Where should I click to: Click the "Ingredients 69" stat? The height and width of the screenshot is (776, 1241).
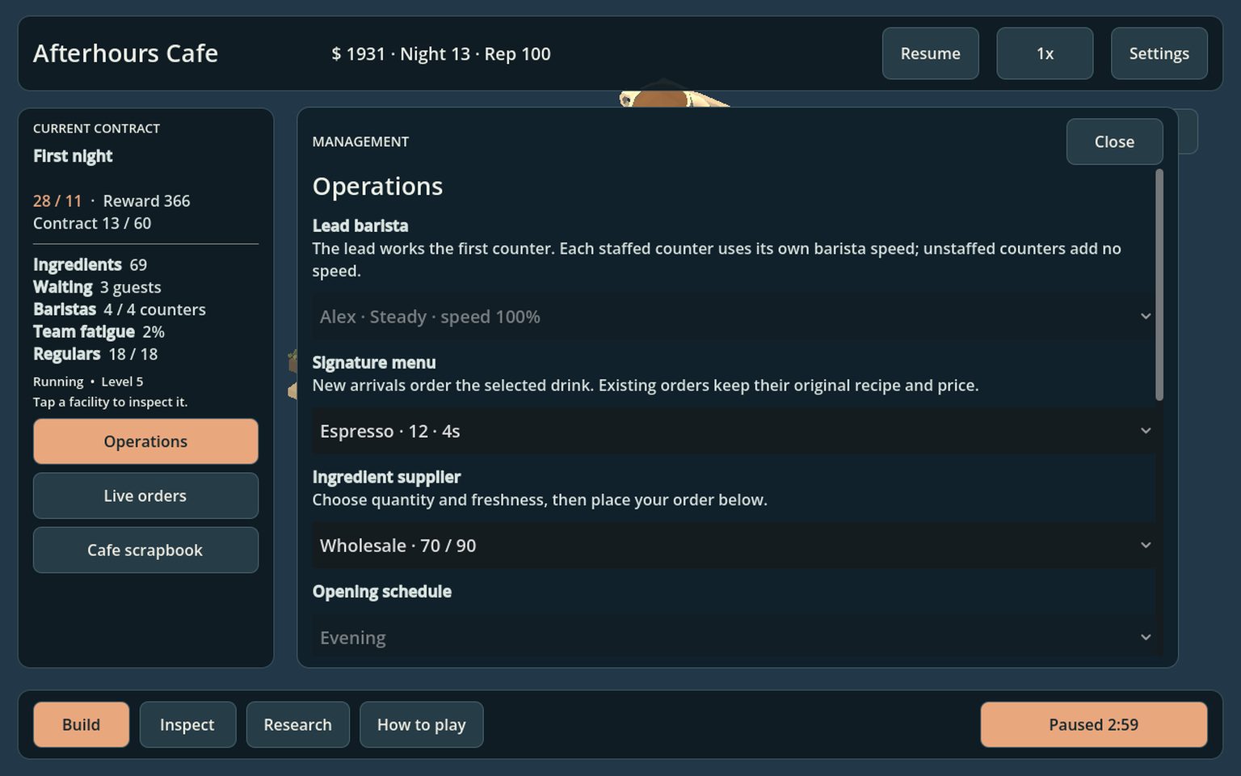(x=90, y=264)
